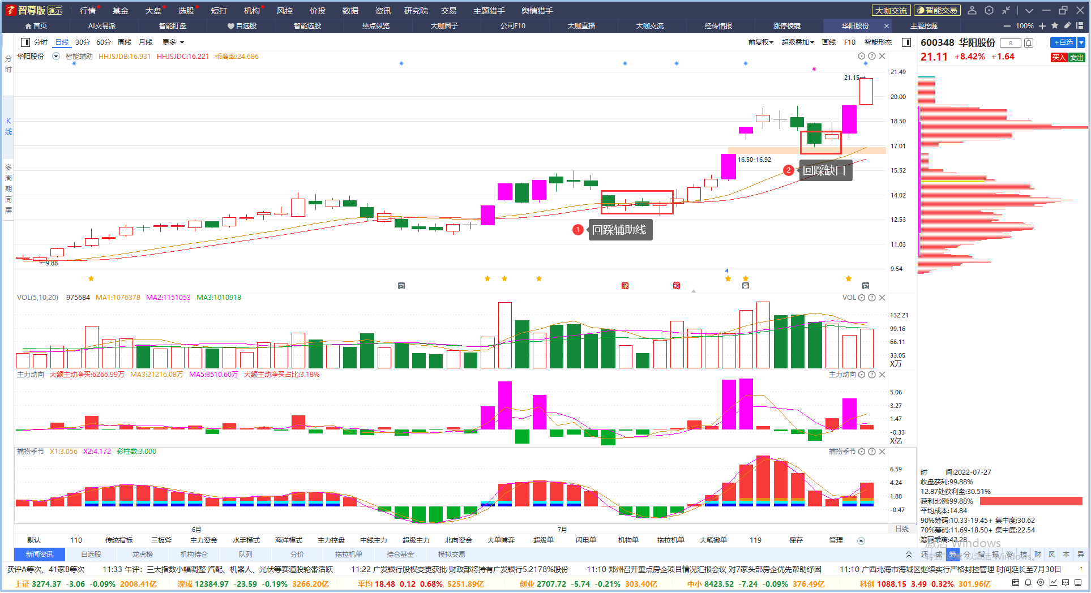Click the message bubble icon in status bar

click(1066, 582)
